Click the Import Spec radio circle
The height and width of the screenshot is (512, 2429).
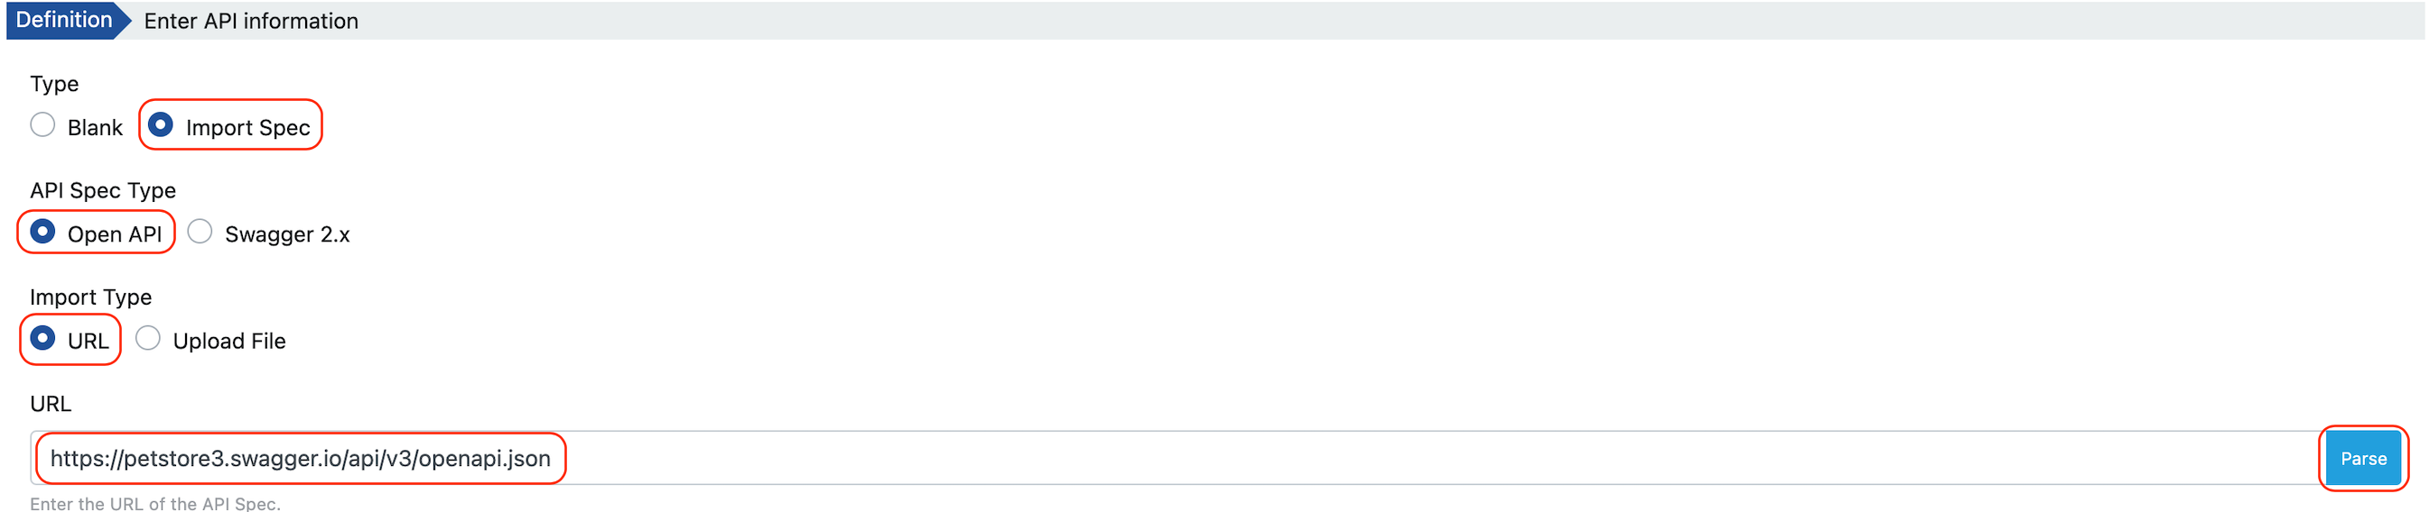click(162, 125)
